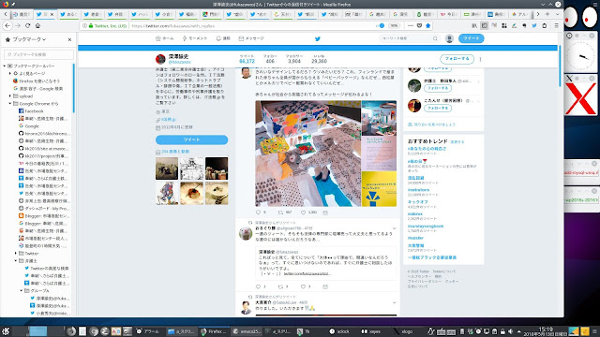Send the baby package tweet by message
The height and width of the screenshot is (337, 600).
click(325, 212)
